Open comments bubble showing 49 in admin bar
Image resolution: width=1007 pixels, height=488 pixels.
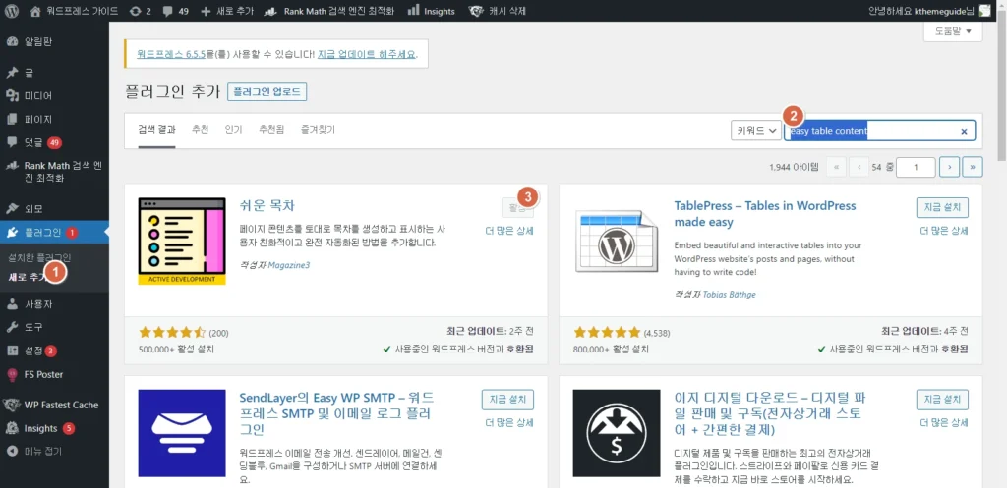[x=176, y=11]
